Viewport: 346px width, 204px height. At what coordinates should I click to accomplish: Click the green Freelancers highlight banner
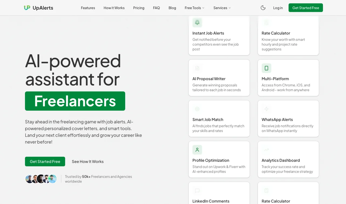pos(75,101)
